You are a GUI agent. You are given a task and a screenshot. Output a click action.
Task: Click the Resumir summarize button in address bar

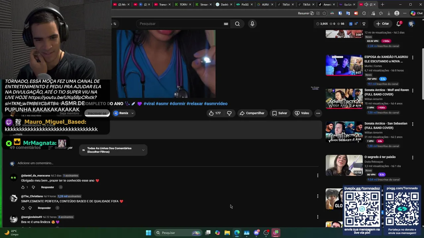pyautogui.click(x=306, y=13)
